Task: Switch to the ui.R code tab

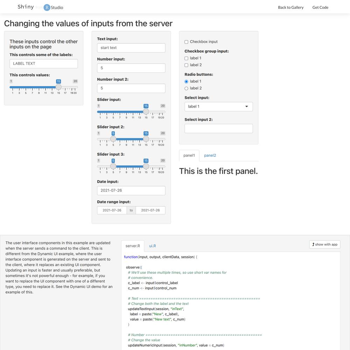Action: coord(153,246)
